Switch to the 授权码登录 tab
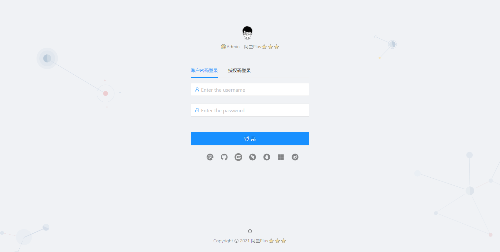 239,70
